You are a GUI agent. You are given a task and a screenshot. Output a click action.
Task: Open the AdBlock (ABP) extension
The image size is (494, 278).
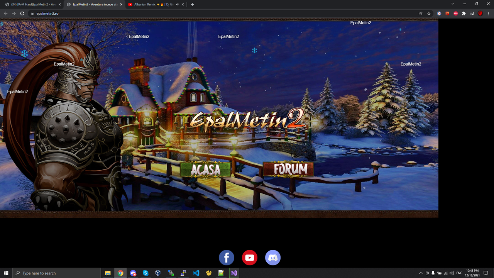456,13
